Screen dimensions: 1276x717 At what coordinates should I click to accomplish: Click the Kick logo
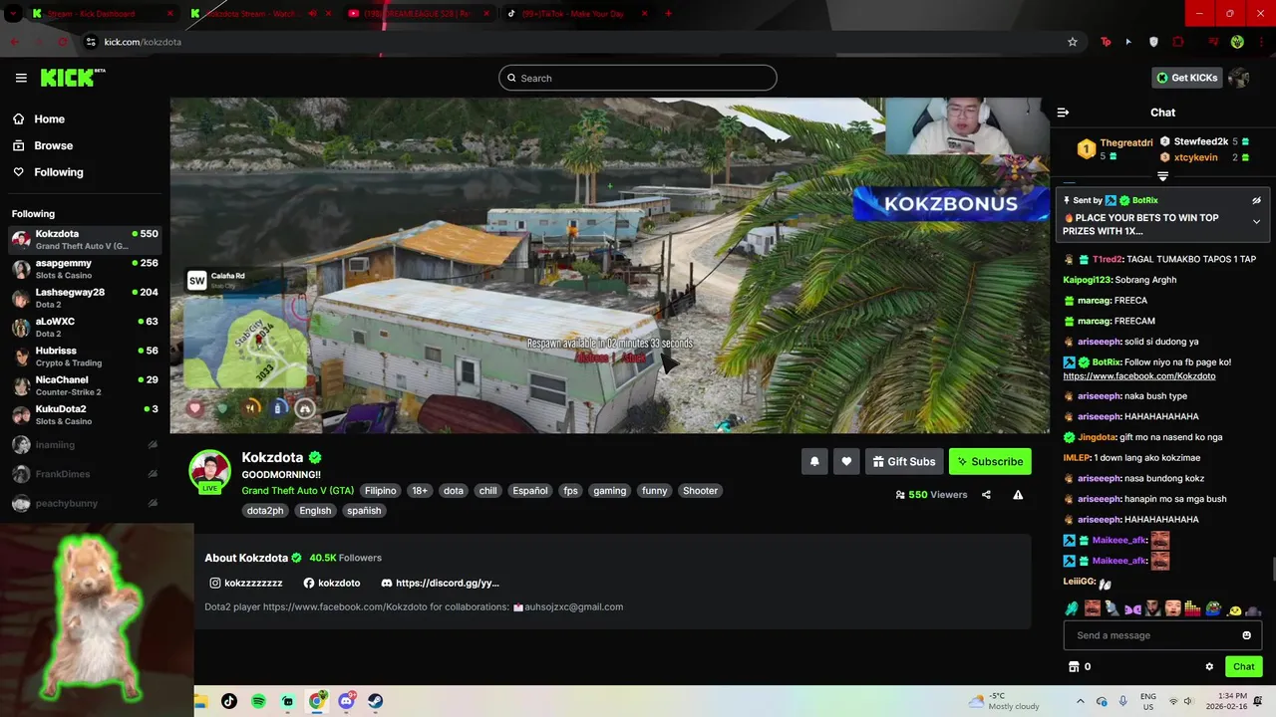click(72, 78)
